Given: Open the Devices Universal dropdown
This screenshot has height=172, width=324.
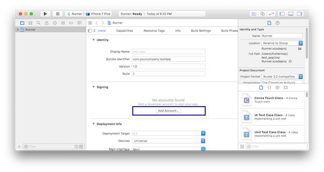Looking at the screenshot, I should pyautogui.click(x=169, y=141).
